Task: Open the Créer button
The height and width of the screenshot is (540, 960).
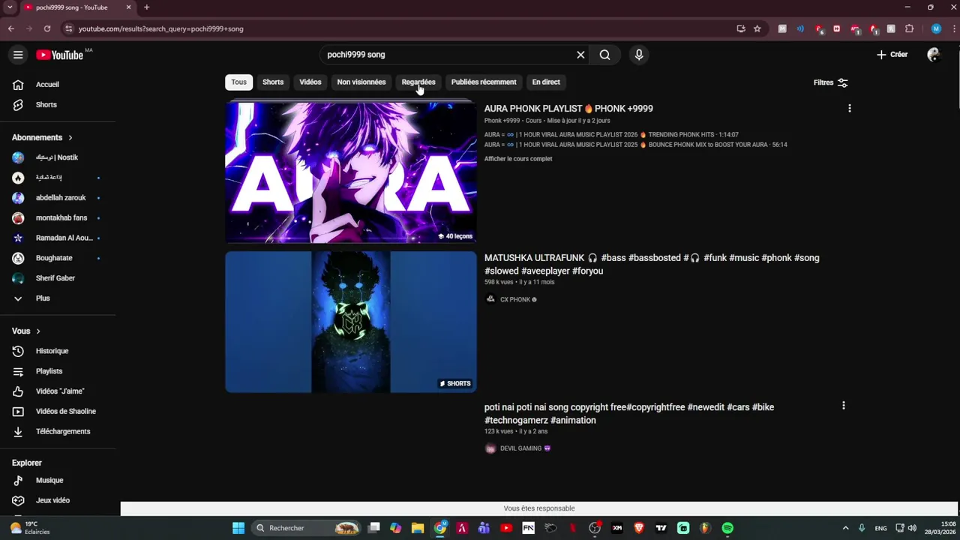Action: (x=892, y=55)
